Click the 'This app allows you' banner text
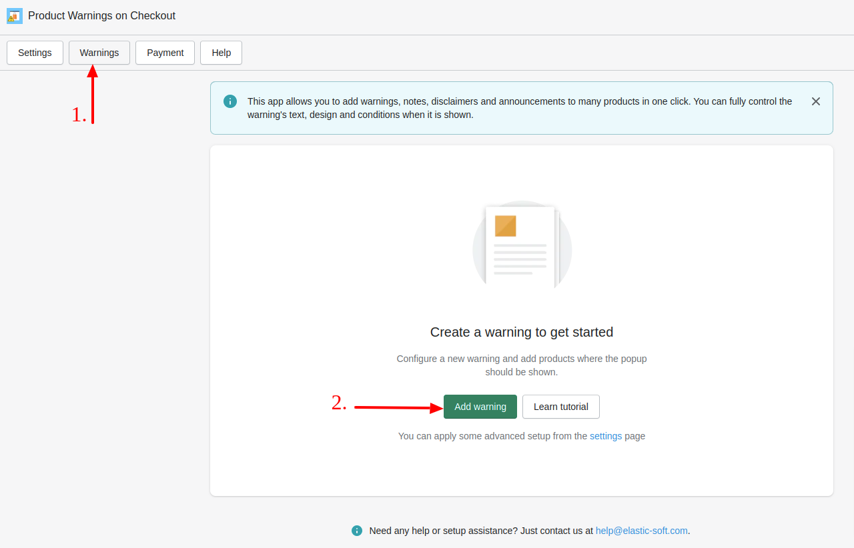Image resolution: width=854 pixels, height=548 pixels. pyautogui.click(x=520, y=108)
